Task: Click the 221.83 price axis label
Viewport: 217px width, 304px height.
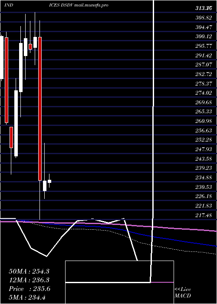Action: point(204,205)
